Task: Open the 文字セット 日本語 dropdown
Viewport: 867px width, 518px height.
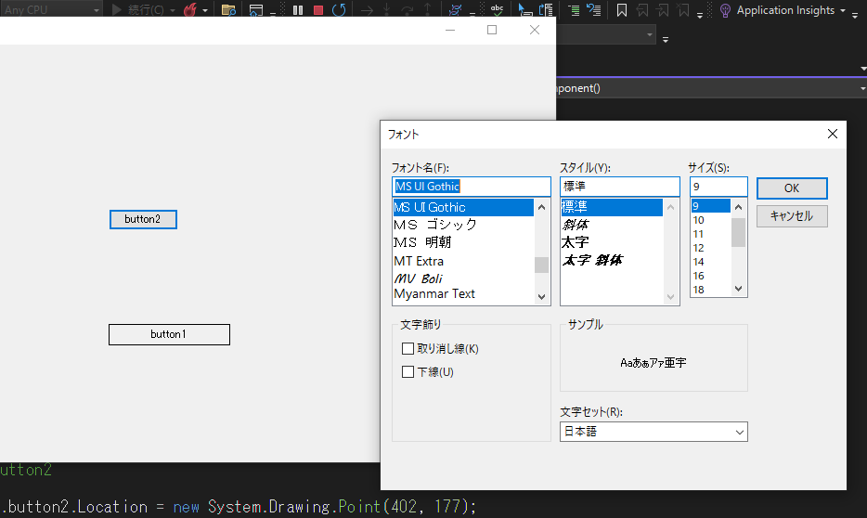Action: 653,432
